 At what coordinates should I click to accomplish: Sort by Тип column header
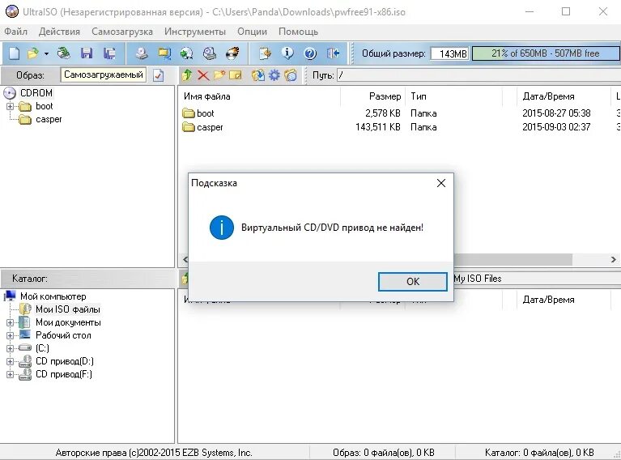point(454,96)
